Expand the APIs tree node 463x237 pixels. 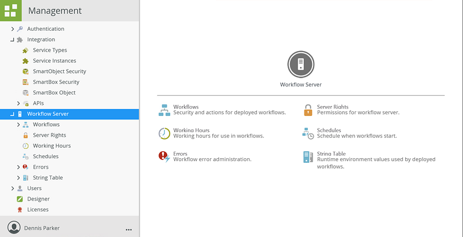[x=19, y=103]
